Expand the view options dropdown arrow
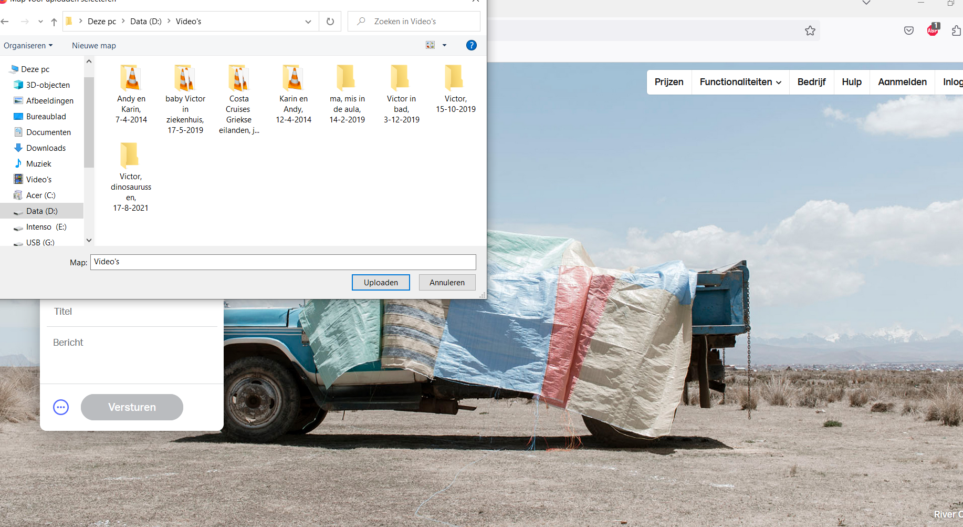 point(444,45)
